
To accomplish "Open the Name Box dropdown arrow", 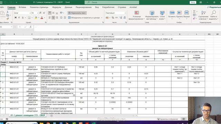I will [11, 27].
